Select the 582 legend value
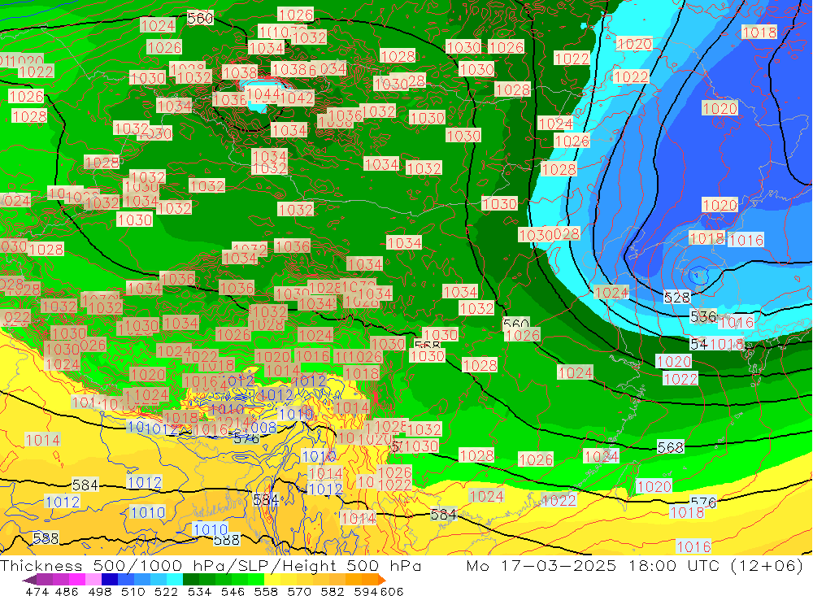The width and height of the screenshot is (813, 596). tap(333, 591)
